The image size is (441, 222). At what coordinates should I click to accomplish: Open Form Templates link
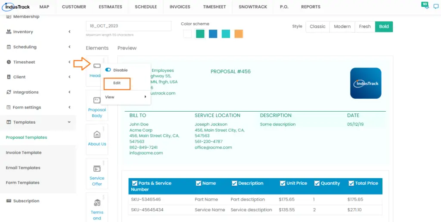(x=22, y=182)
